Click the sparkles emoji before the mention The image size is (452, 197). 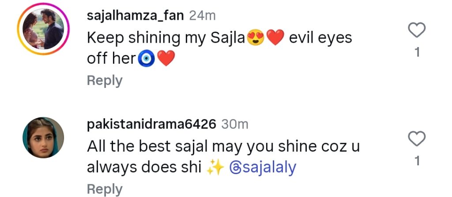216,168
